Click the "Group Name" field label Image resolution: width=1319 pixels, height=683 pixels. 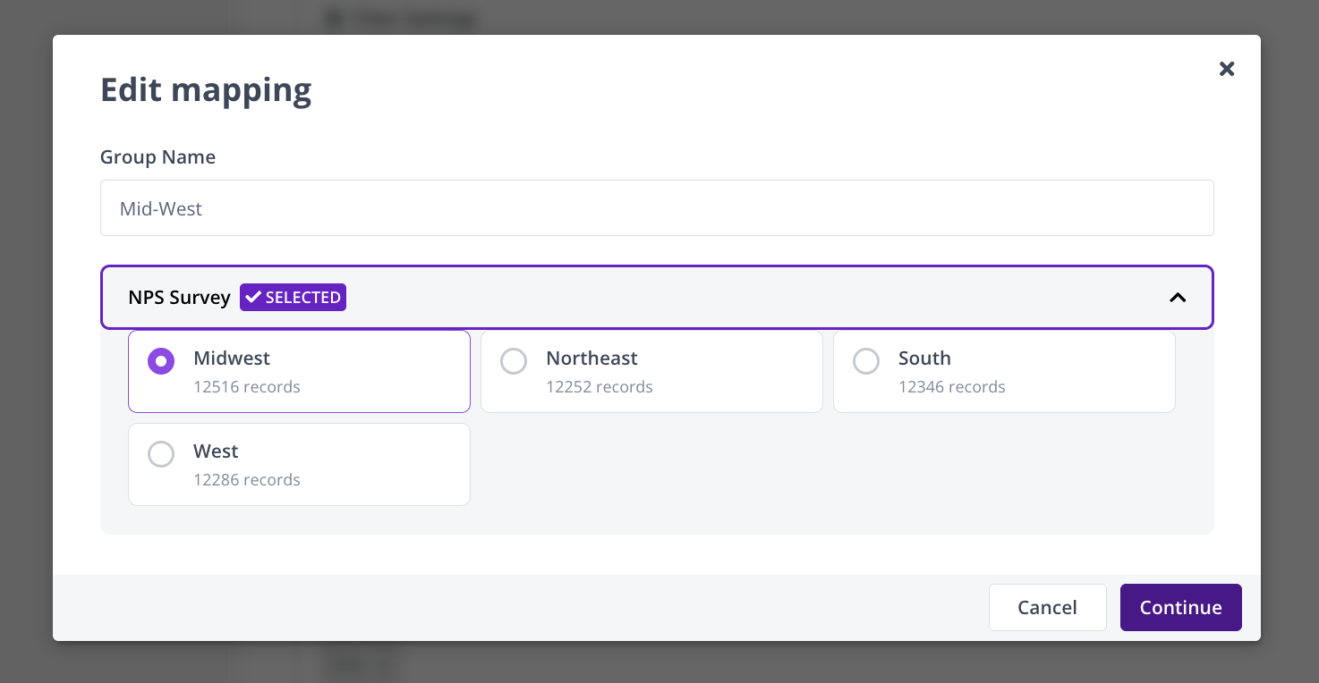click(157, 157)
